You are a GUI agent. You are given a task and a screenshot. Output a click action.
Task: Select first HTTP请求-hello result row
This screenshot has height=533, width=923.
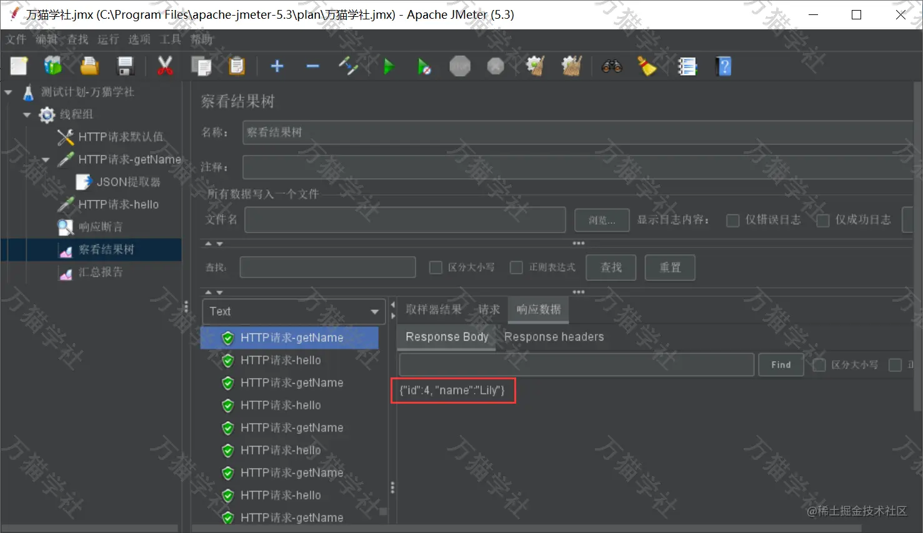(281, 360)
